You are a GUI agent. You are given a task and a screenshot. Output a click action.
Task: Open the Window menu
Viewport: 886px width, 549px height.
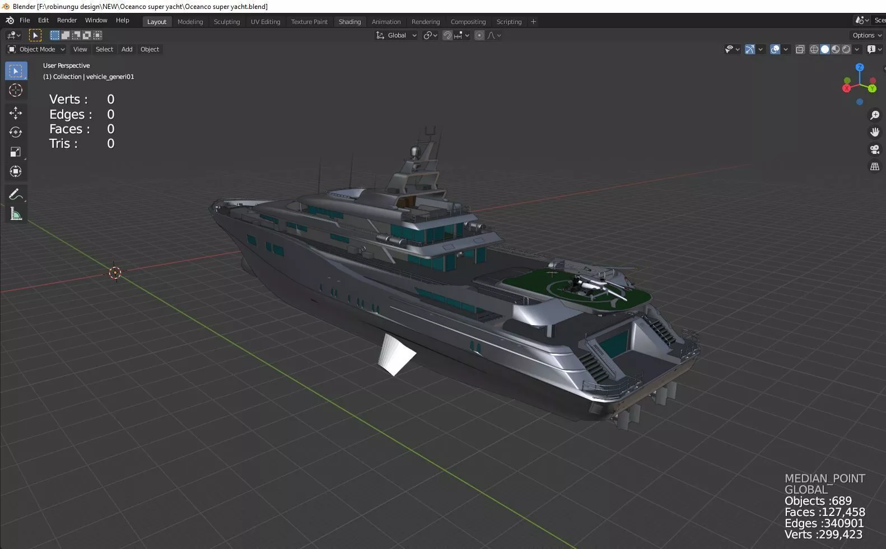point(96,20)
